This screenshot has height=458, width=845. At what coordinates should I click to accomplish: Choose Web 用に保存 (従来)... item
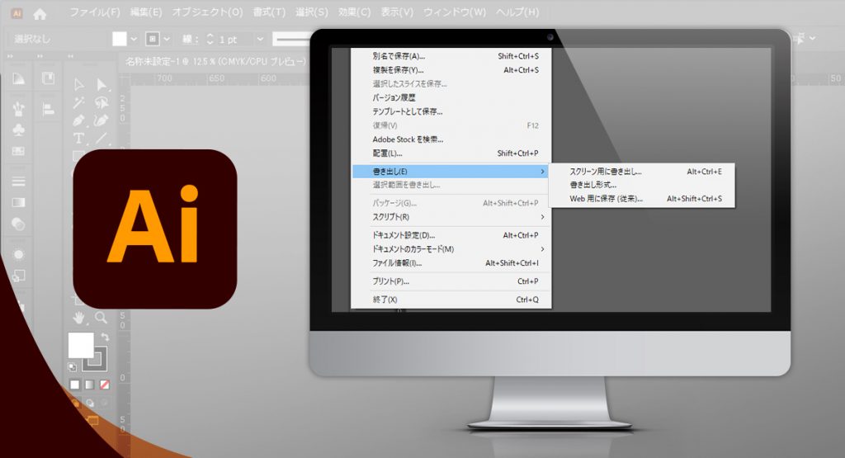coord(606,199)
